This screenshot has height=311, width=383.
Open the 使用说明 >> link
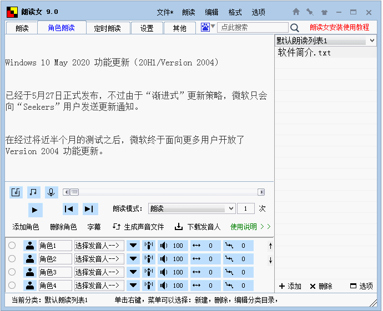click(250, 227)
